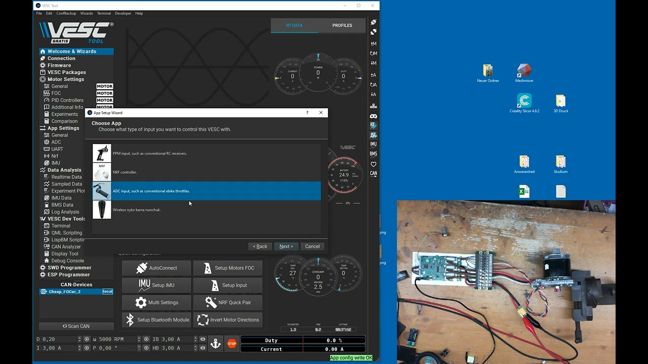Screen dimensions: 648x364
Task: Read default app configuration icon
Action: click(x=374, y=85)
